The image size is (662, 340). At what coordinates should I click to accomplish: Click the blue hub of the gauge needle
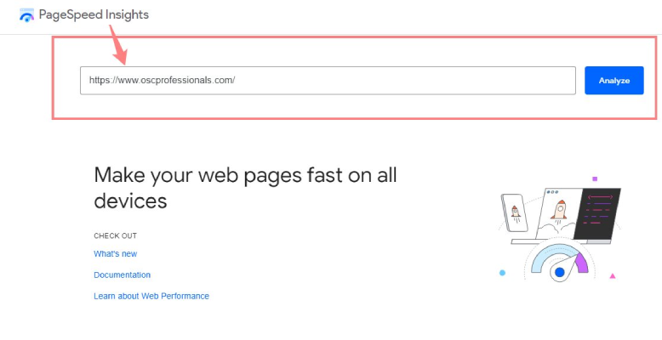[560, 272]
